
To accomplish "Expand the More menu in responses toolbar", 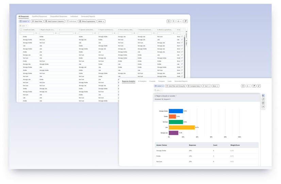I will pos(101,21).
